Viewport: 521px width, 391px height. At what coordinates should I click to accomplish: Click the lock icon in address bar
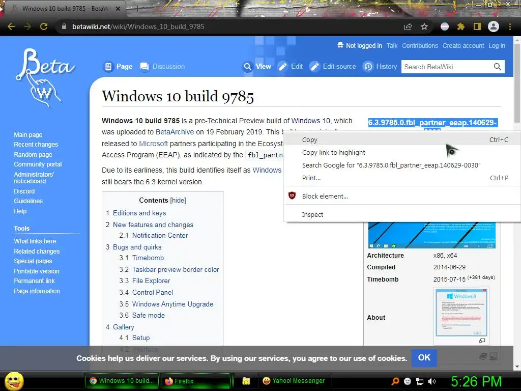coord(64,26)
